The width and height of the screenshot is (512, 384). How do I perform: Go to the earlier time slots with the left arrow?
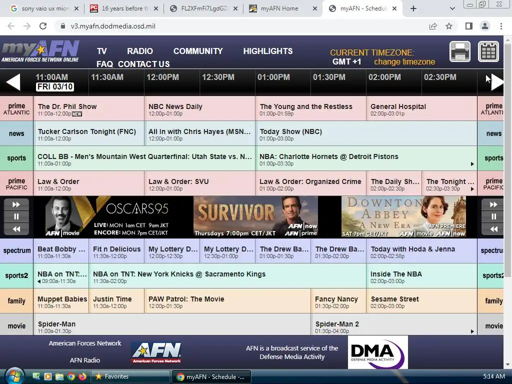point(13,82)
